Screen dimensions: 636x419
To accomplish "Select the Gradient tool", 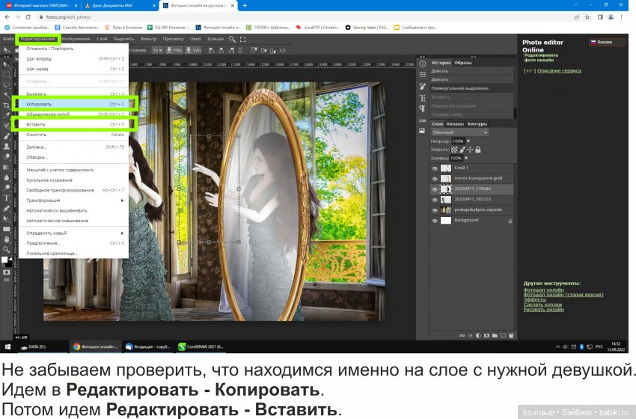I will 7,167.
